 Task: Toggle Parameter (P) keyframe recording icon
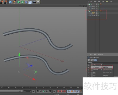[x=78, y=91]
